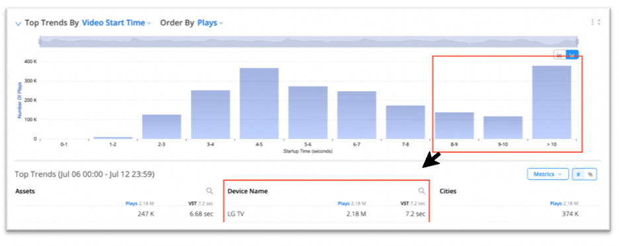The width and height of the screenshot is (619, 246).
Task: Click the Device Name panel heading
Action: tap(247, 191)
